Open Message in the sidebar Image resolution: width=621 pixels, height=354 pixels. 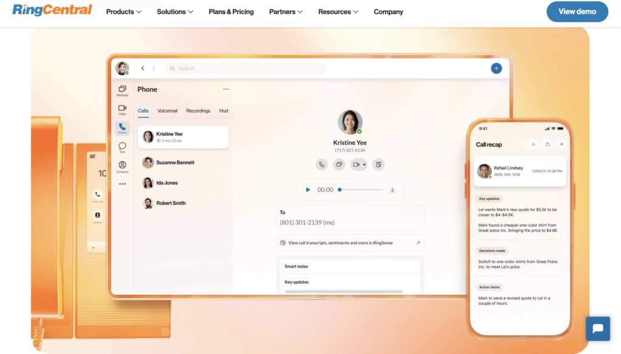pos(123,91)
